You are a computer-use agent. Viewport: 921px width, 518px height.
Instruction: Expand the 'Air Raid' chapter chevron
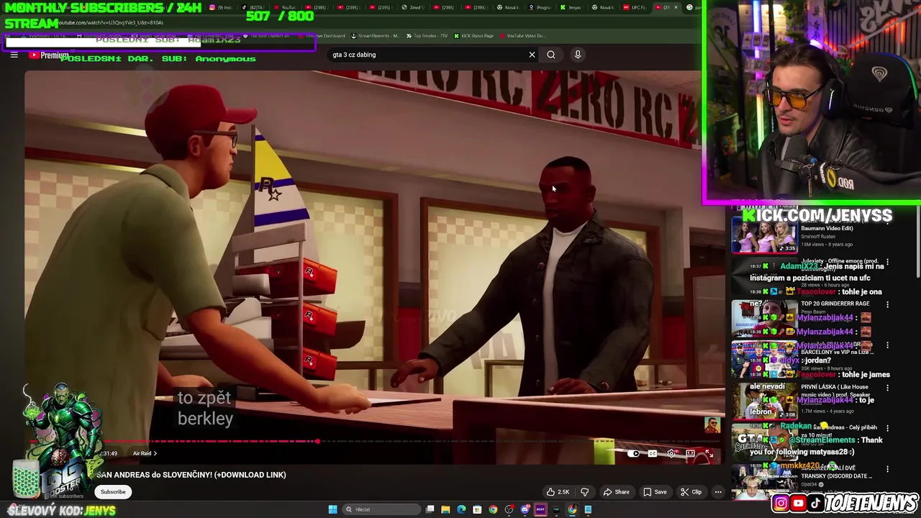coord(155,453)
